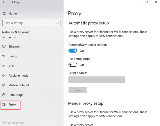Image resolution: width=160 pixels, height=126 pixels.
Task: Click the Use setup script label
Action: click(79, 59)
